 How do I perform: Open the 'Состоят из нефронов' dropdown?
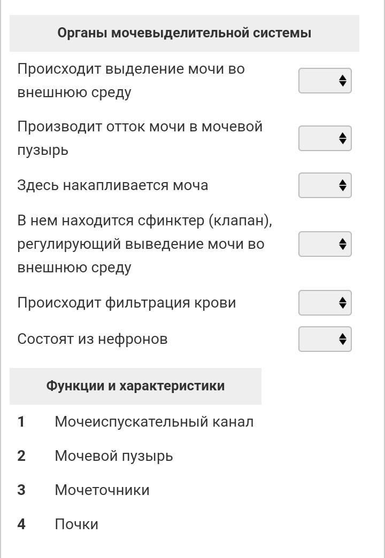click(x=325, y=339)
